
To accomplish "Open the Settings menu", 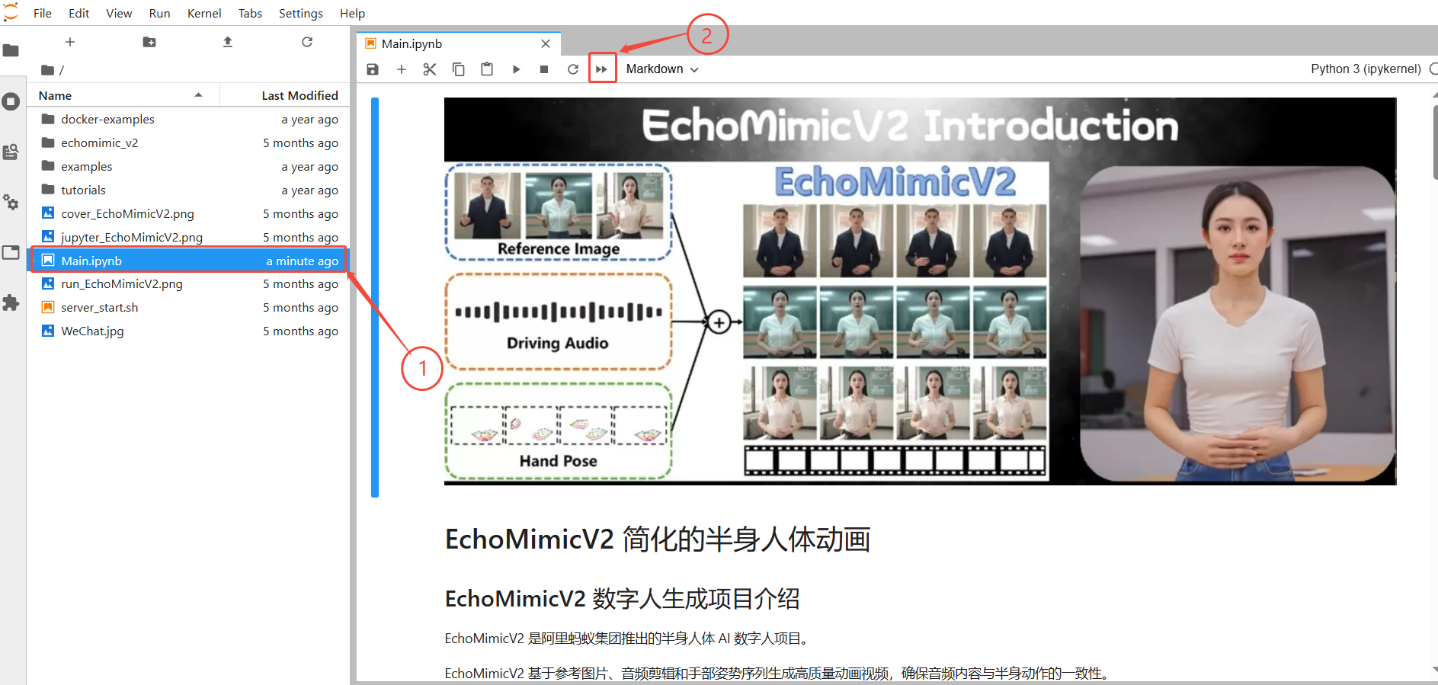I will 300,13.
